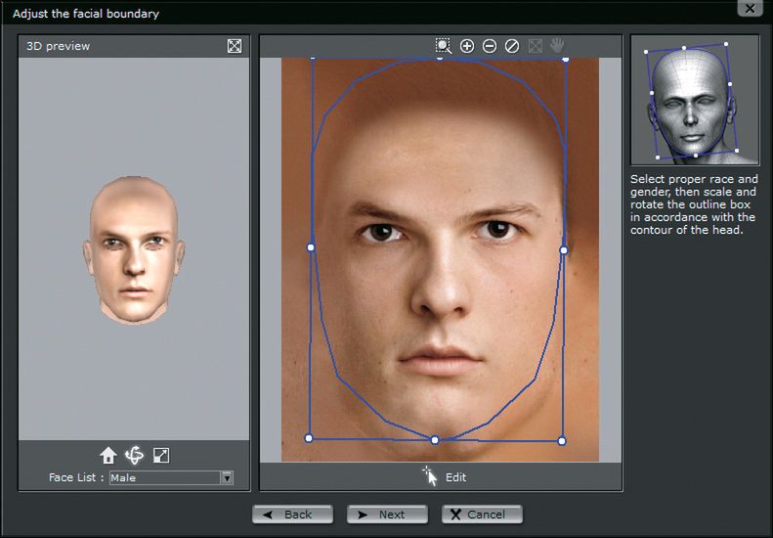
Task: Select the hand pan tool
Action: point(557,46)
